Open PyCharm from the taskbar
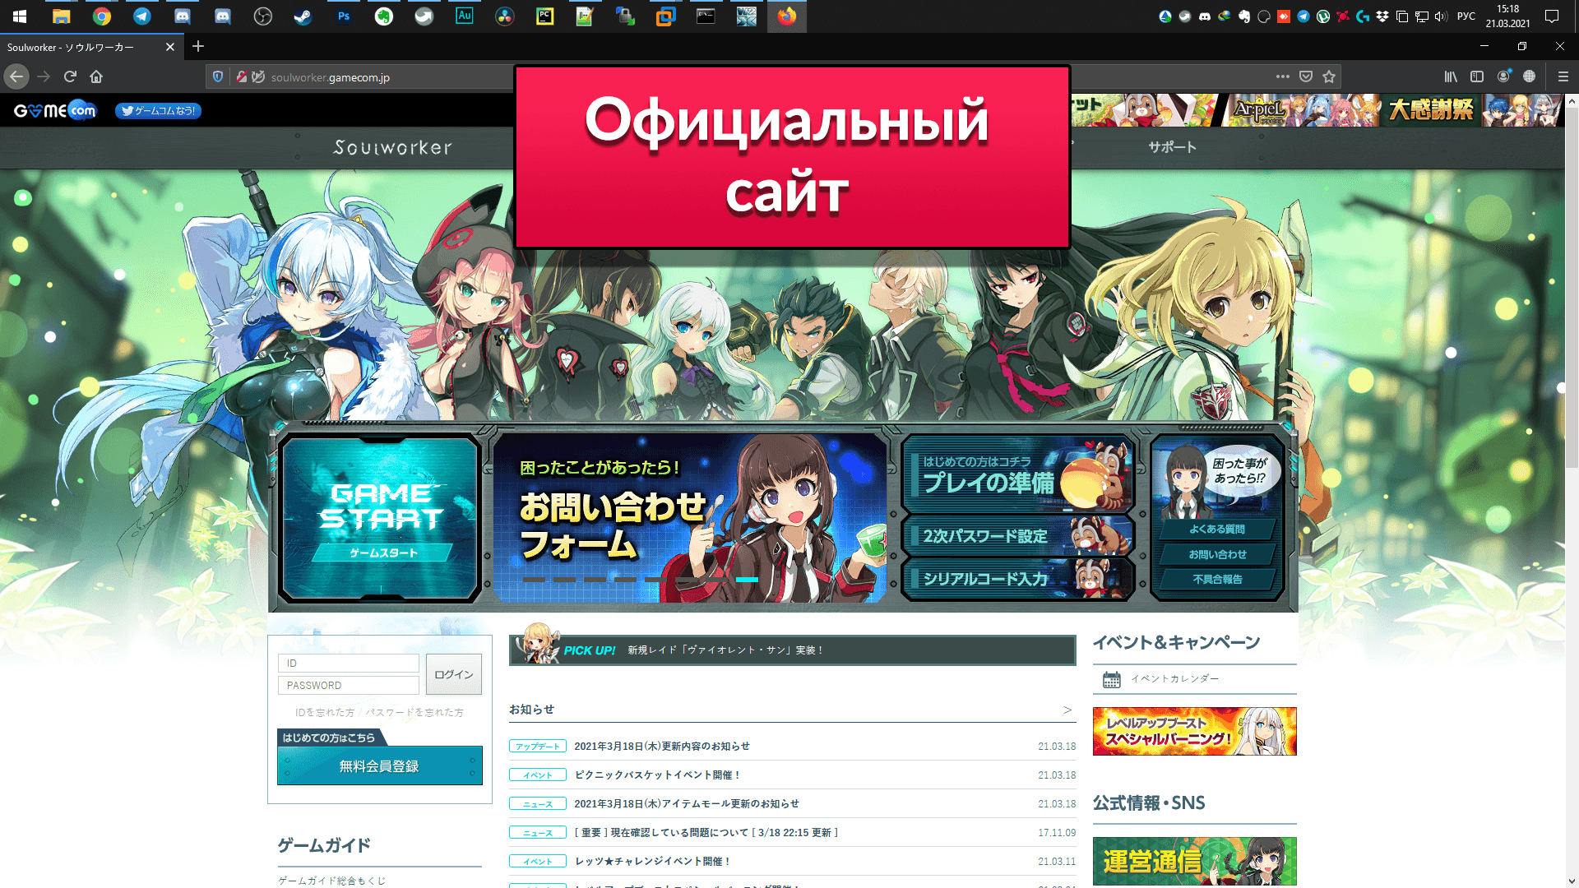The height and width of the screenshot is (888, 1579). 545,16
